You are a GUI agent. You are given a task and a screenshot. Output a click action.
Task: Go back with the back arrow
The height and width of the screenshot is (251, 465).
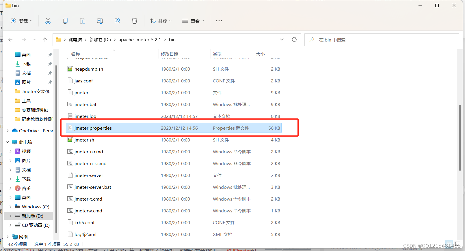click(10, 40)
